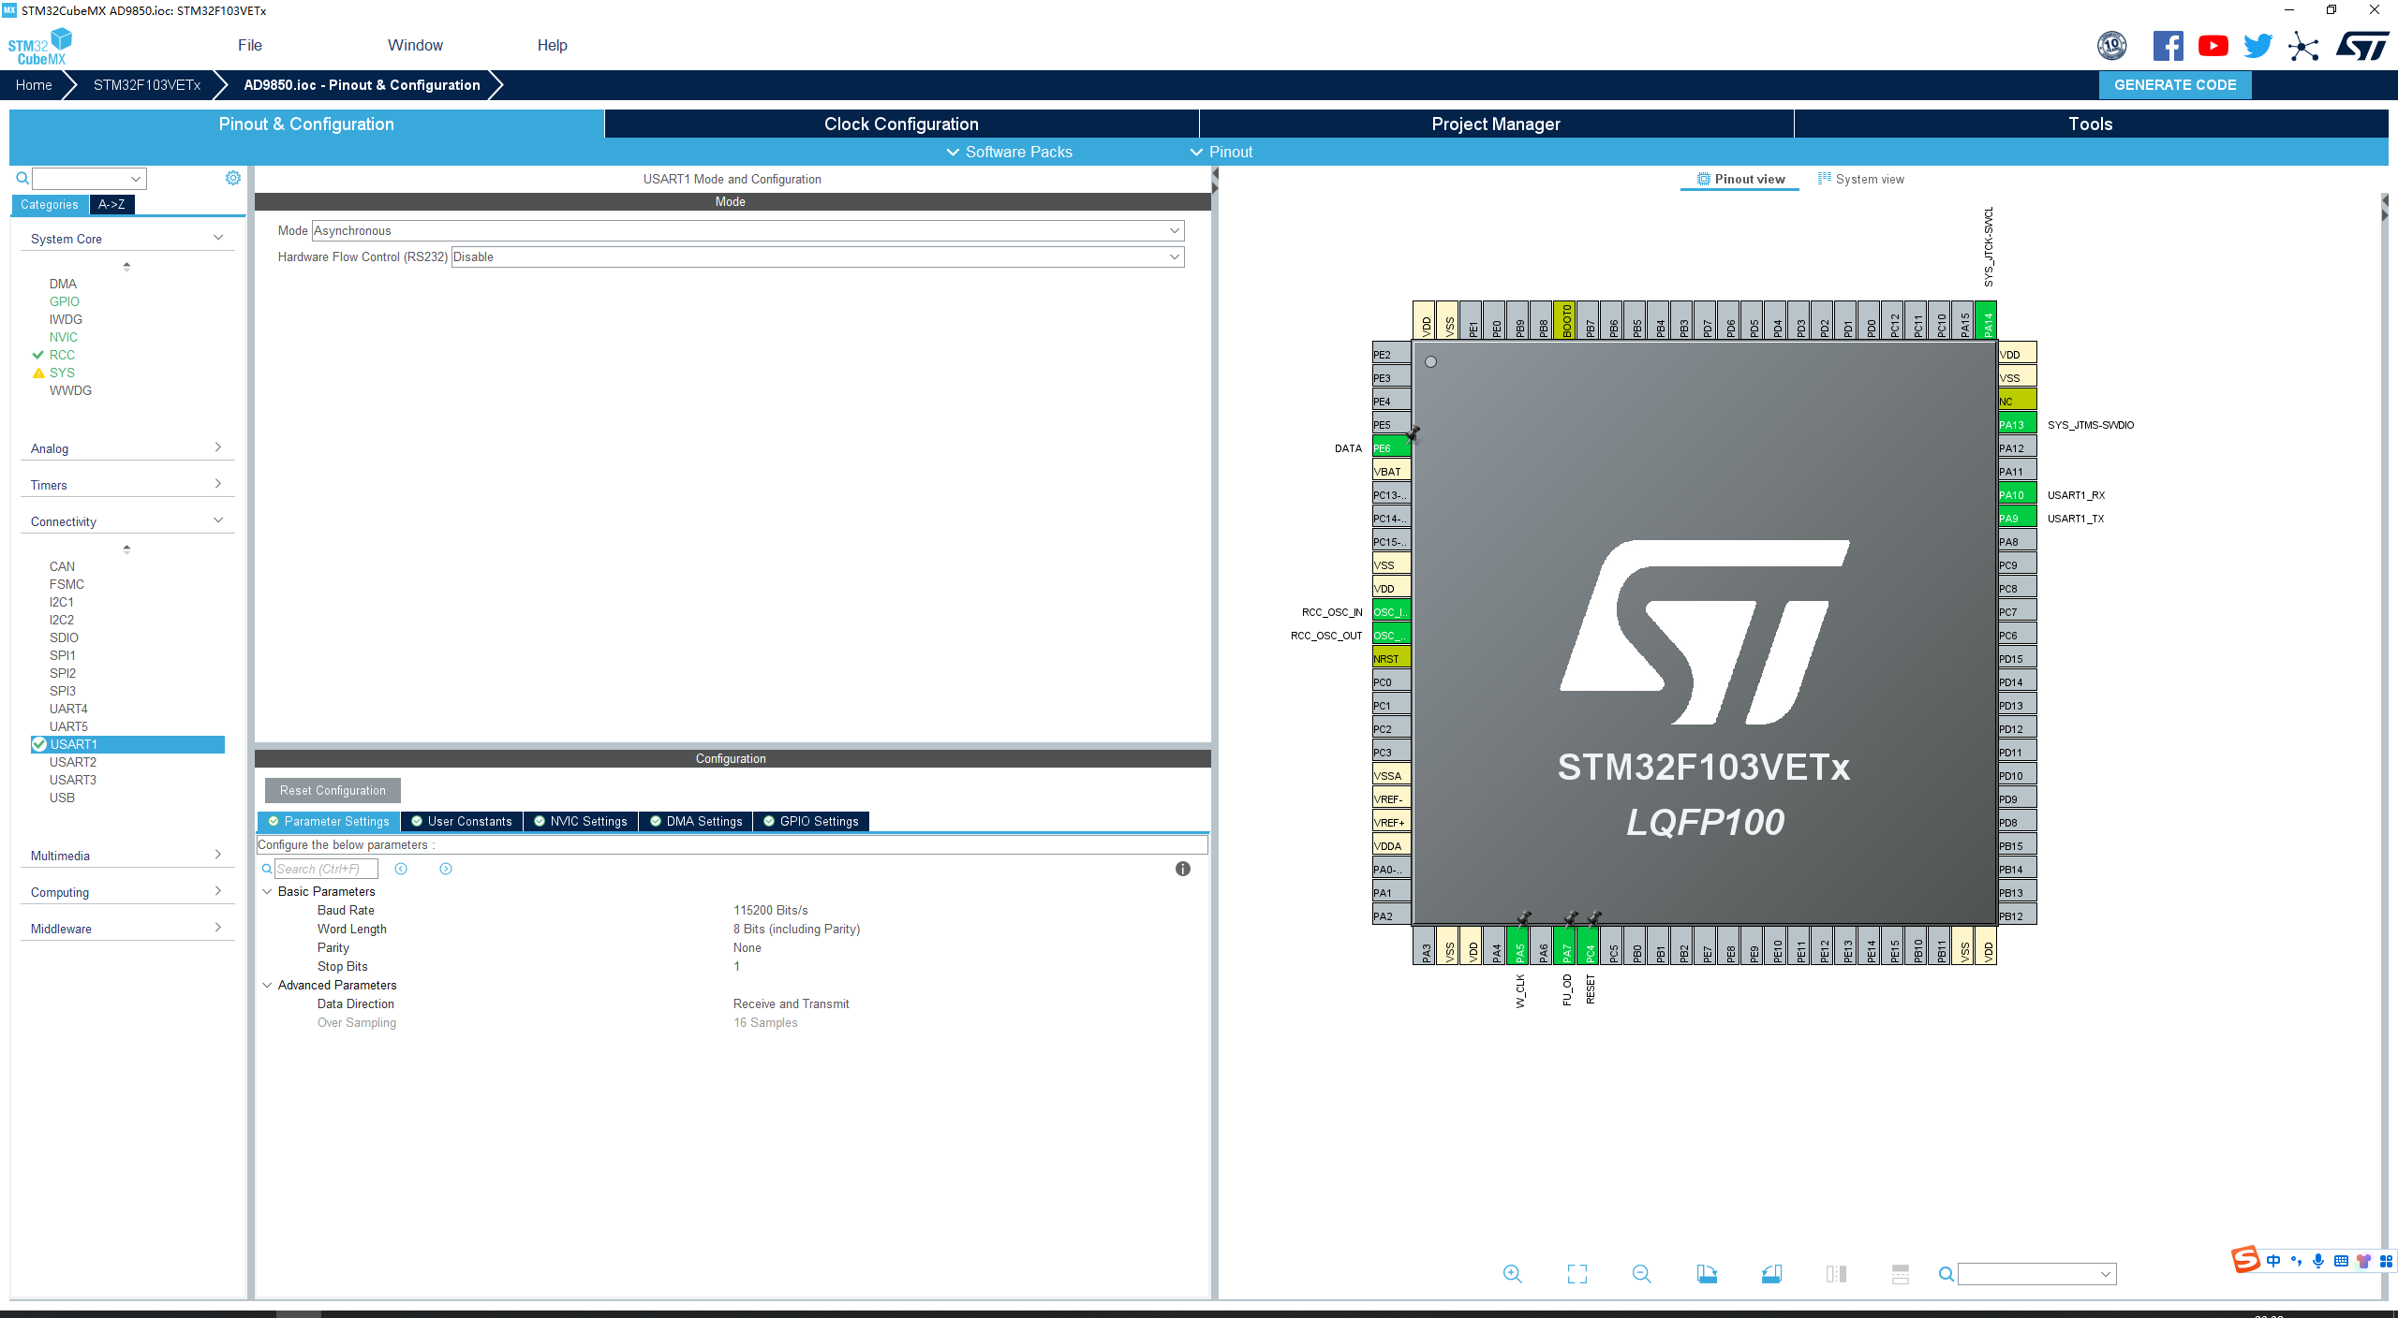Open the ST Facebook page
Screen dimensions: 2398x1318
pyautogui.click(x=2168, y=46)
